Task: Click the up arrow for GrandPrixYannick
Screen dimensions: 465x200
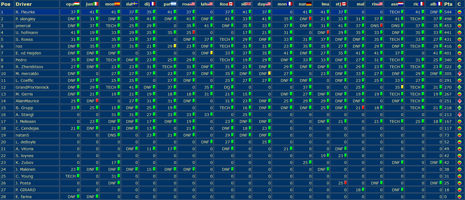Action: click(x=460, y=87)
